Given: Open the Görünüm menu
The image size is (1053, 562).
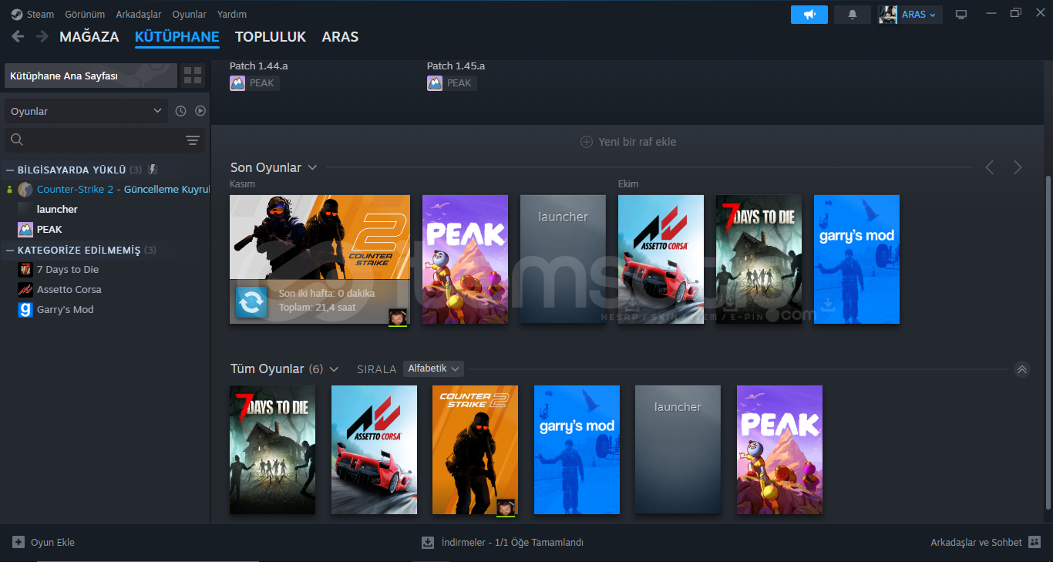Looking at the screenshot, I should (x=85, y=15).
